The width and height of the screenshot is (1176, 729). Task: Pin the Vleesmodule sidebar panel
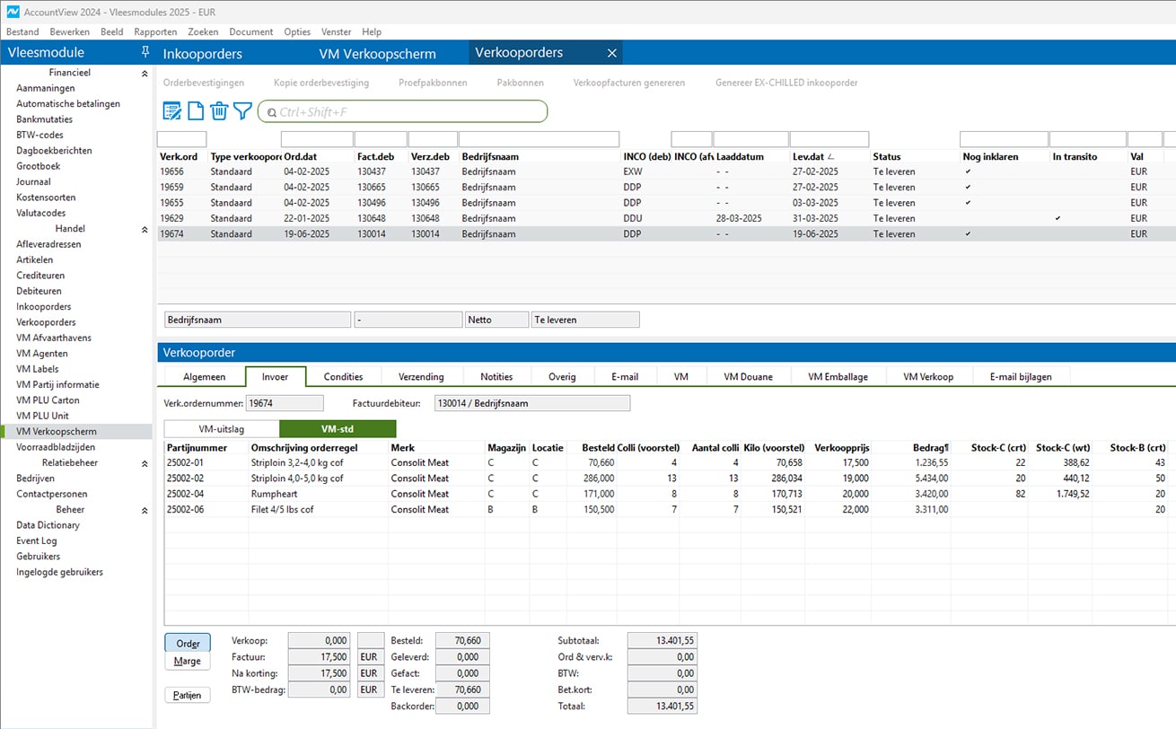coord(145,53)
